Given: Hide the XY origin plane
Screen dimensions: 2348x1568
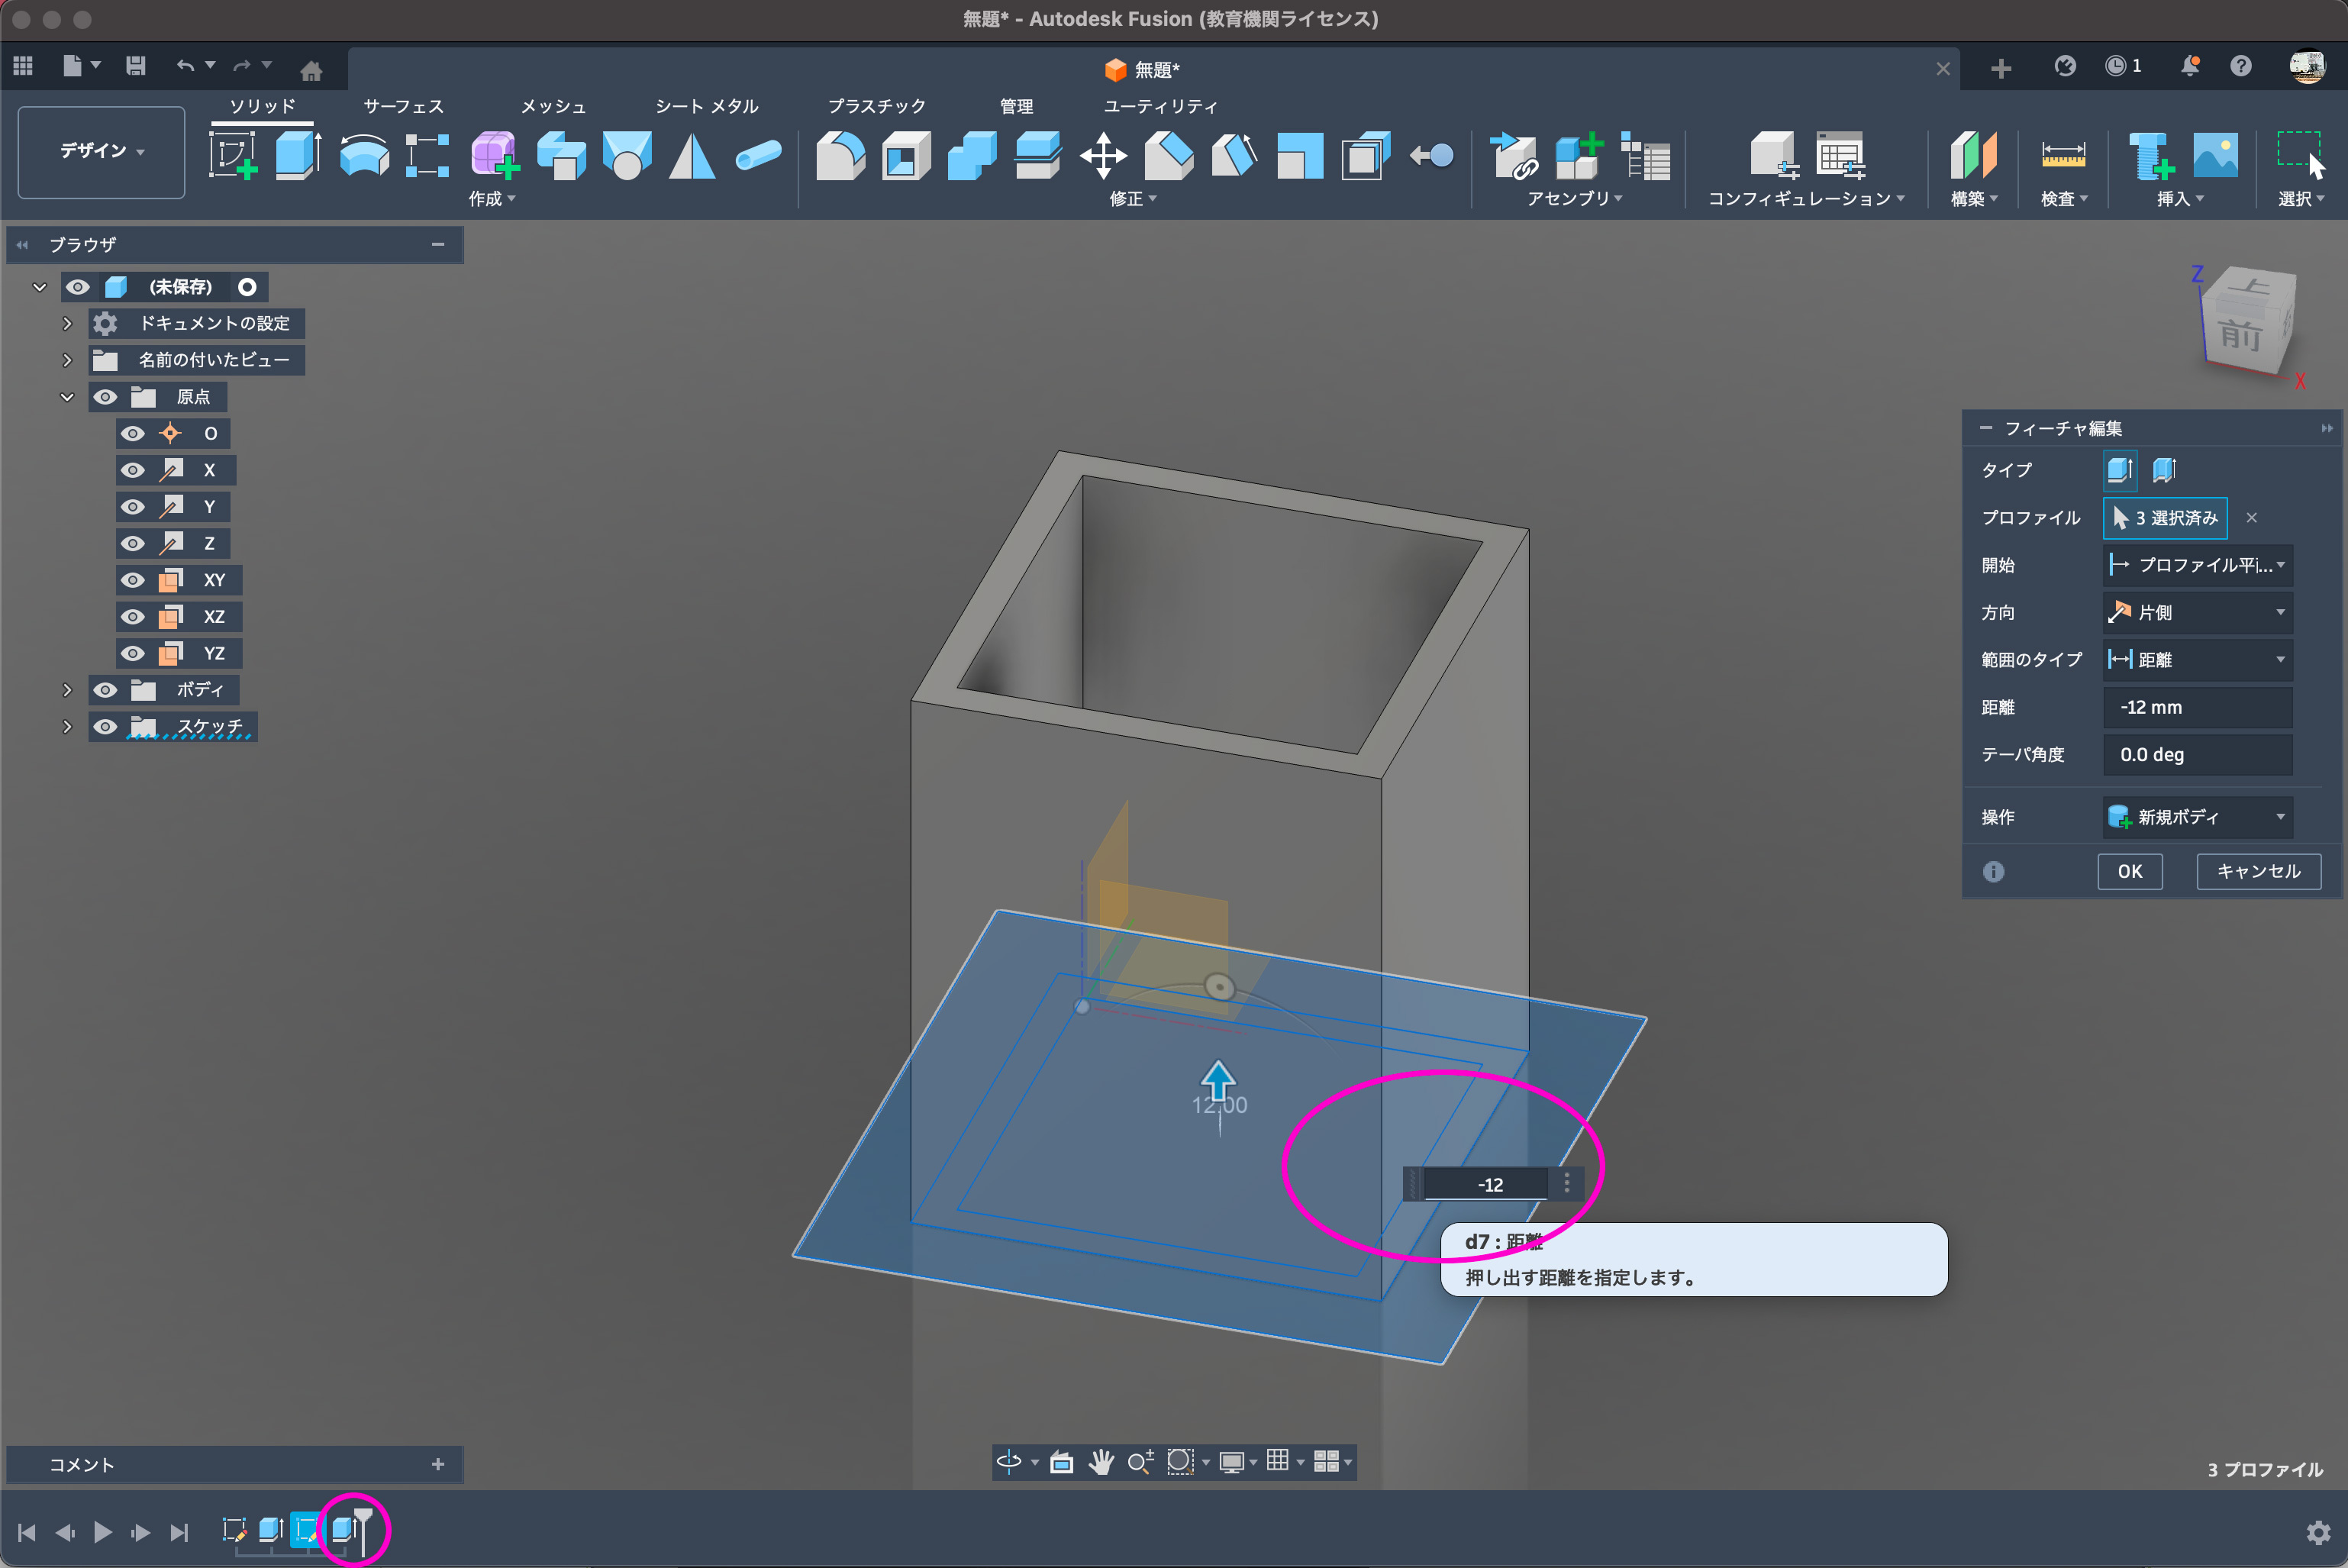Looking at the screenshot, I should click(x=133, y=580).
